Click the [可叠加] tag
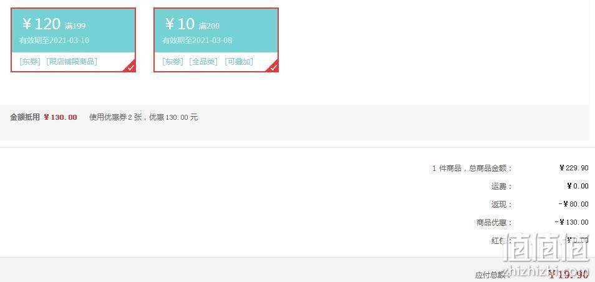The image size is (595, 282). pyautogui.click(x=239, y=62)
